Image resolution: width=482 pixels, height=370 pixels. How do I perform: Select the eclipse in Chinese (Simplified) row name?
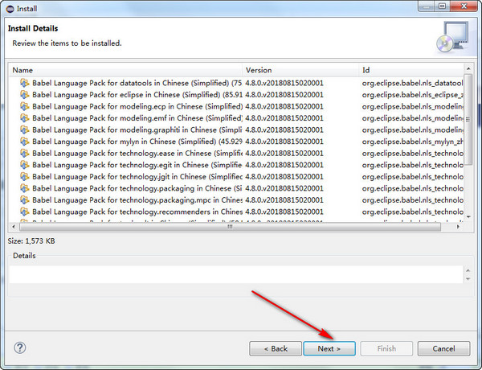click(x=137, y=95)
